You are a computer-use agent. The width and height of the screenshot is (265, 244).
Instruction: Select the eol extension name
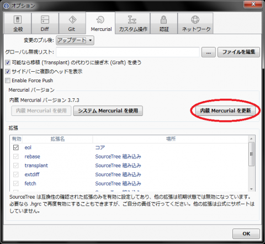pyautogui.click(x=28, y=147)
